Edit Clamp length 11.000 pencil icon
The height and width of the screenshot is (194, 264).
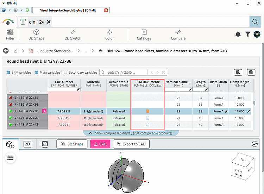click(x=249, y=111)
